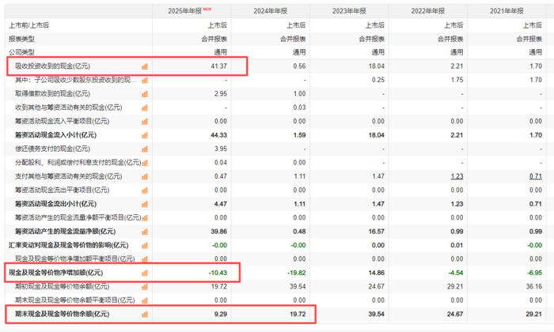554x332 pixels.
Task: Open underlined 1.23 value in 2022 column
Action: click(457, 176)
